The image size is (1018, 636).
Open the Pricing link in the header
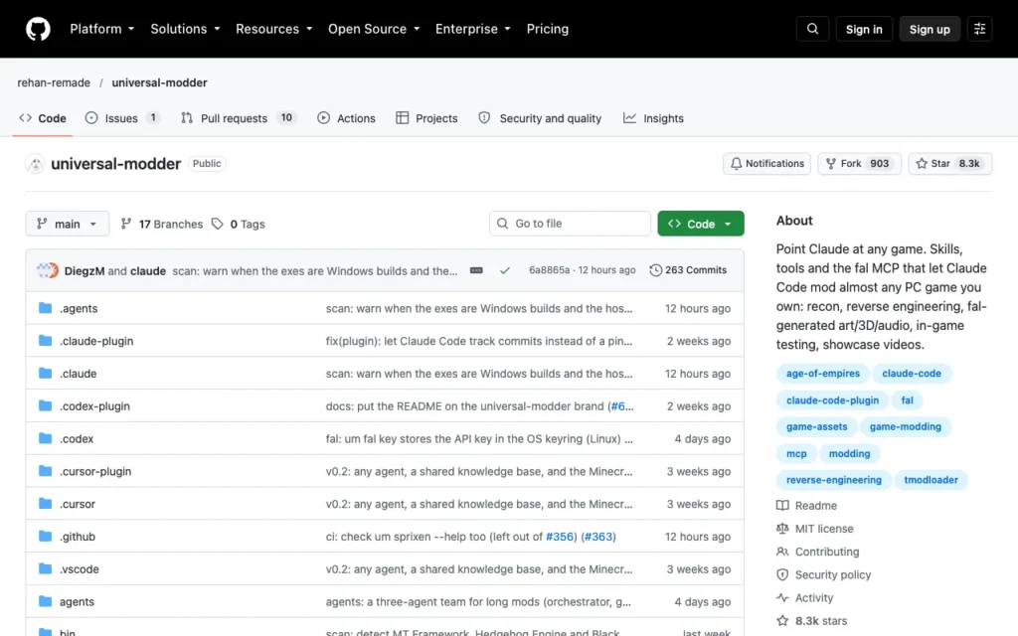pos(548,29)
